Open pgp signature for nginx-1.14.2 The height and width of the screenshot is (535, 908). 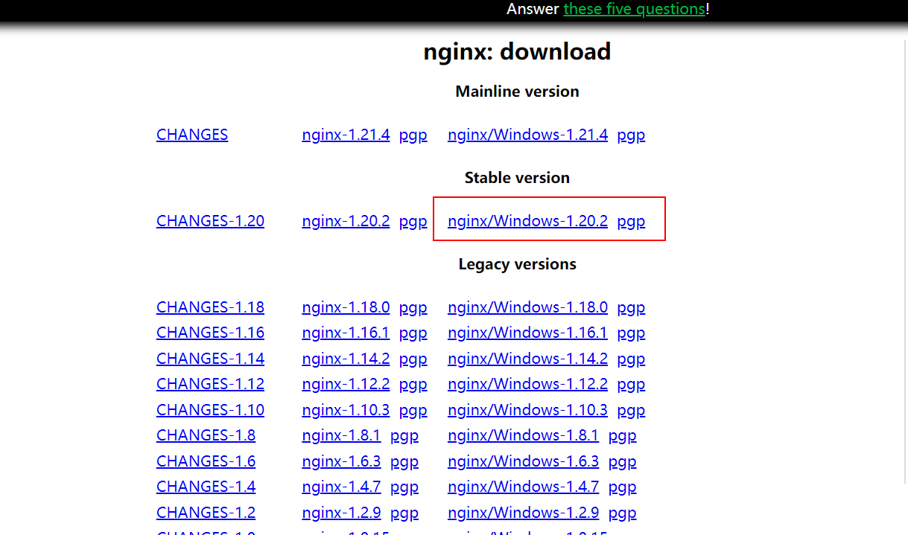(x=413, y=359)
